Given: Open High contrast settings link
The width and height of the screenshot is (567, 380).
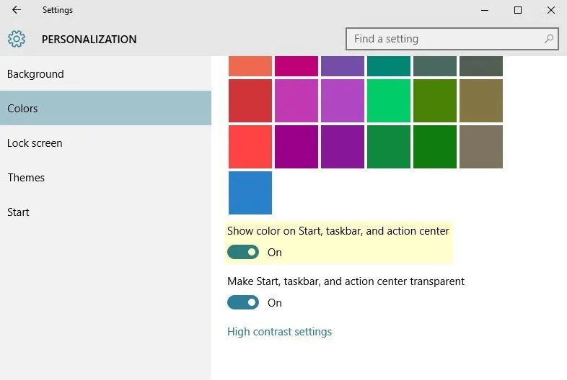Looking at the screenshot, I should click(x=279, y=332).
